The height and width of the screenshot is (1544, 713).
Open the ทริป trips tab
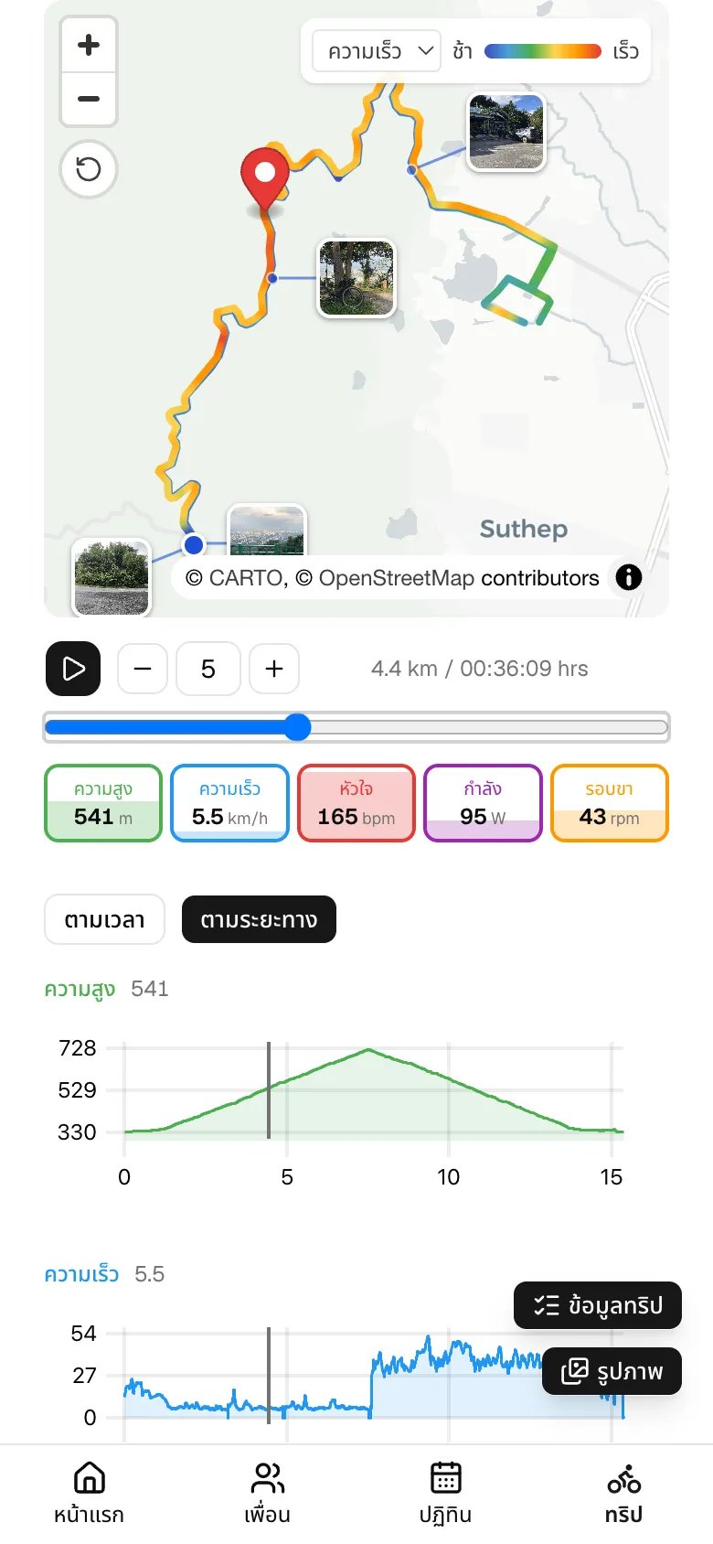point(623,1493)
